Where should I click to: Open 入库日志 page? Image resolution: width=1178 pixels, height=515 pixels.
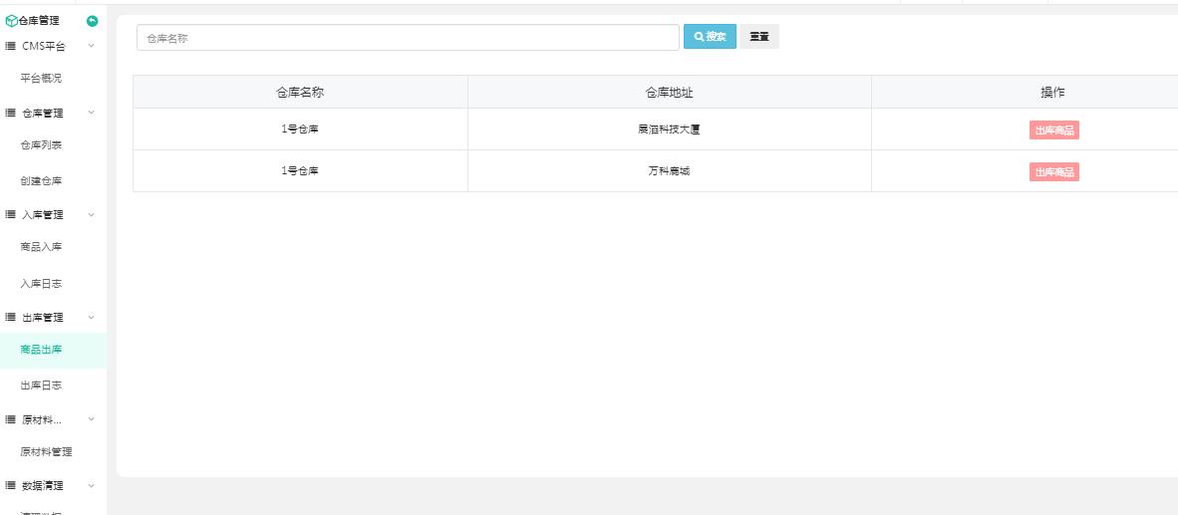pyautogui.click(x=41, y=283)
